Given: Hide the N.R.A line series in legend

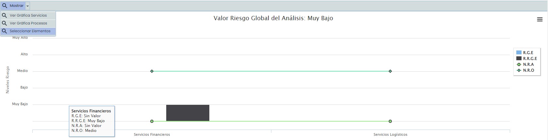Looking at the screenshot, I should tap(528, 64).
